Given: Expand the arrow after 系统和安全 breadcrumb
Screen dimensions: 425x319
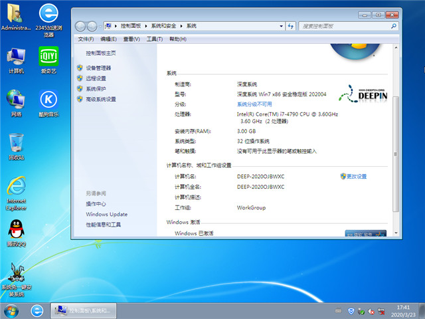Looking at the screenshot, I should click(181, 26).
